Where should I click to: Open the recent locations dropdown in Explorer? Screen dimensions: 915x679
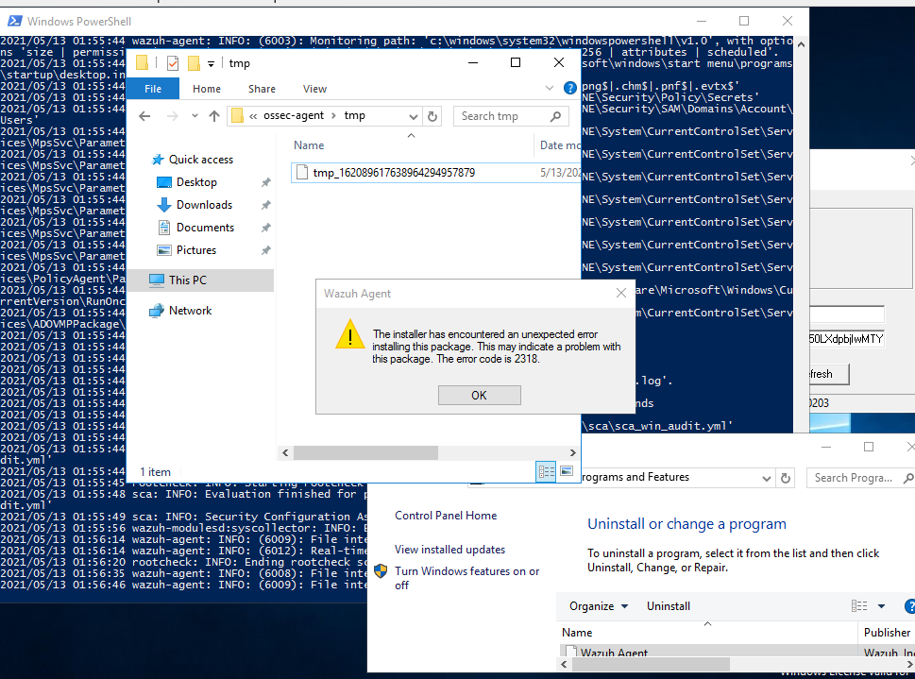pyautogui.click(x=195, y=116)
